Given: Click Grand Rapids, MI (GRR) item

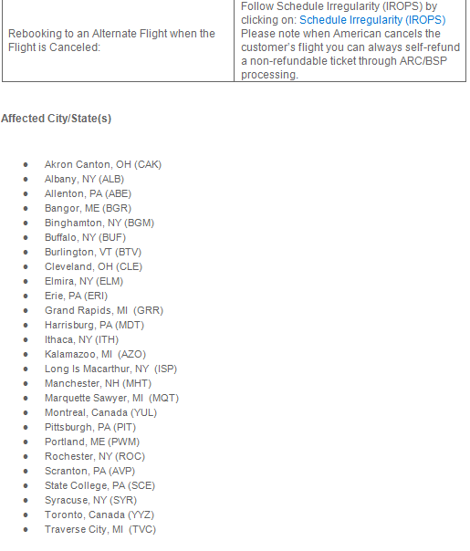Looking at the screenshot, I should (x=104, y=311).
